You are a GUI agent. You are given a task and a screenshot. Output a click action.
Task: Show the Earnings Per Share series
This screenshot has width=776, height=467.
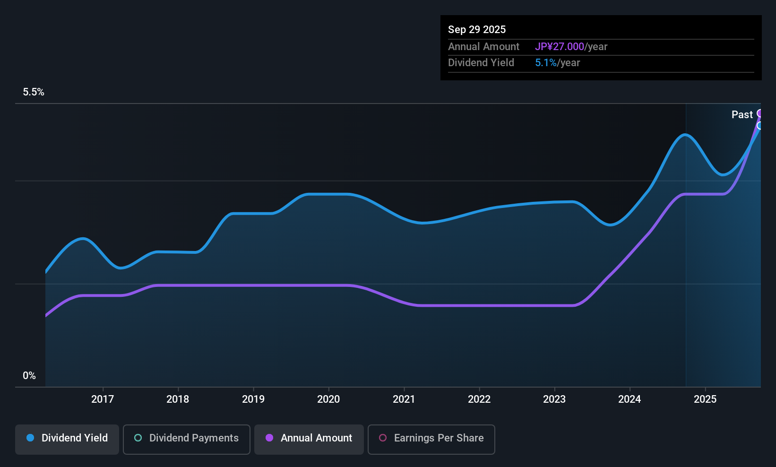click(x=431, y=438)
